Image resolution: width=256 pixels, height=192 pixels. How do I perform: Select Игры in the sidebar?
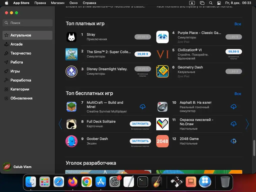pos(27,71)
